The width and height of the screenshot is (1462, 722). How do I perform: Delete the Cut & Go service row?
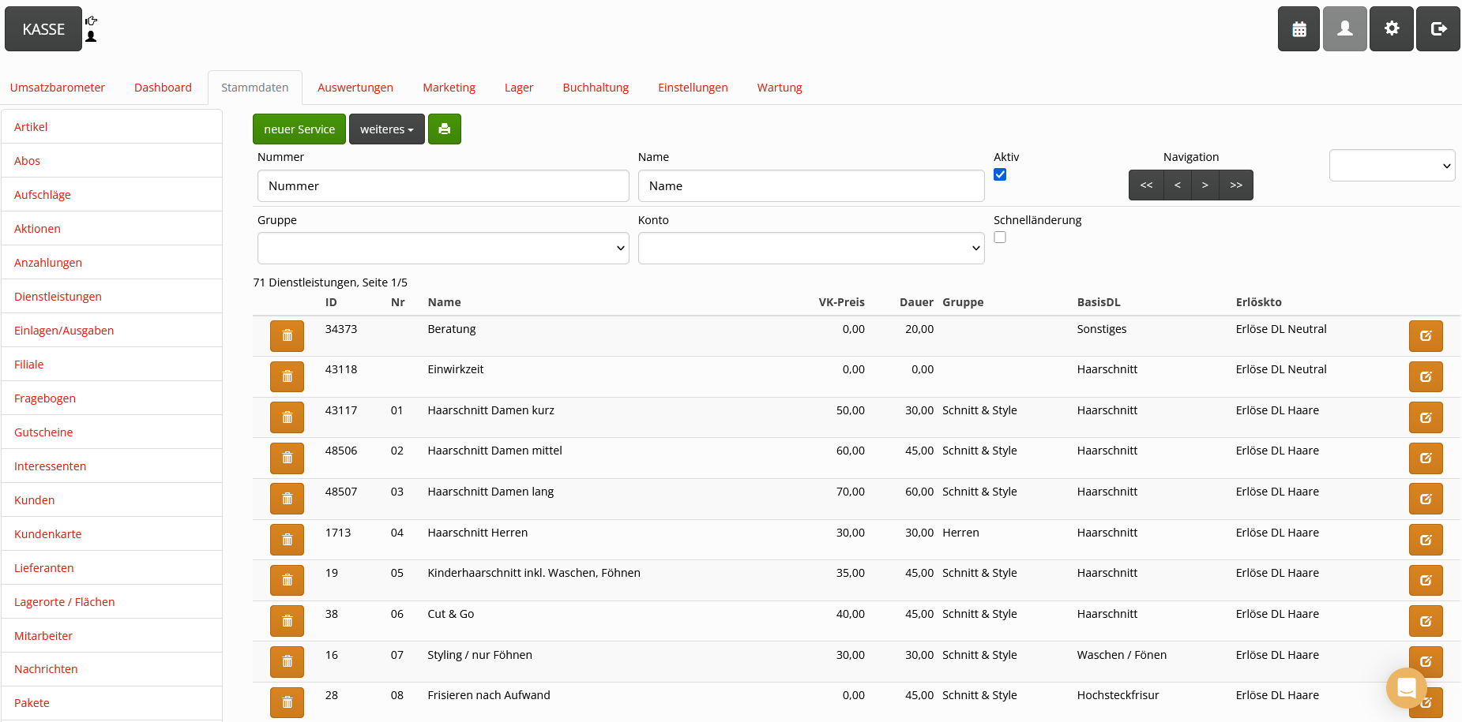pos(287,621)
